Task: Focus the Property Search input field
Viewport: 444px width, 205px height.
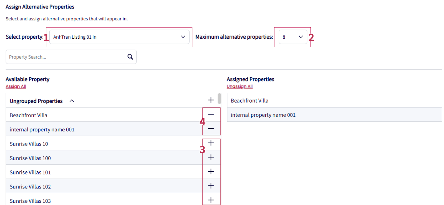Action: (x=67, y=57)
